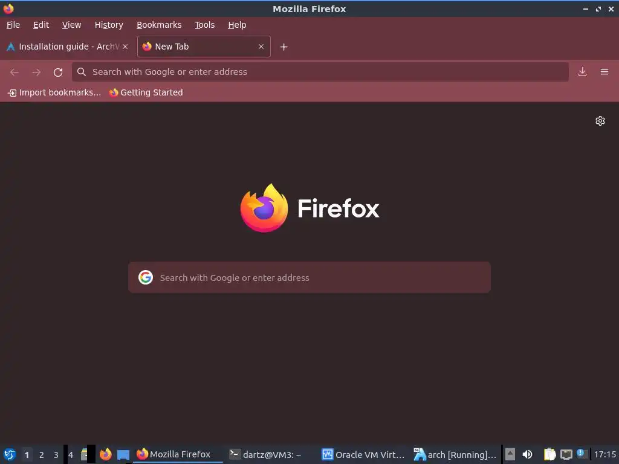Viewport: 619px width, 464px height.
Task: Eject removable media tray icon
Action: (510, 454)
